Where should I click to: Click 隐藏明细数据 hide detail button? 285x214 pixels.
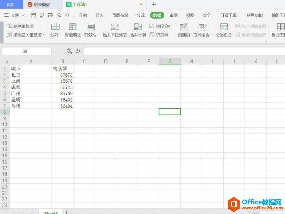(x=250, y=35)
